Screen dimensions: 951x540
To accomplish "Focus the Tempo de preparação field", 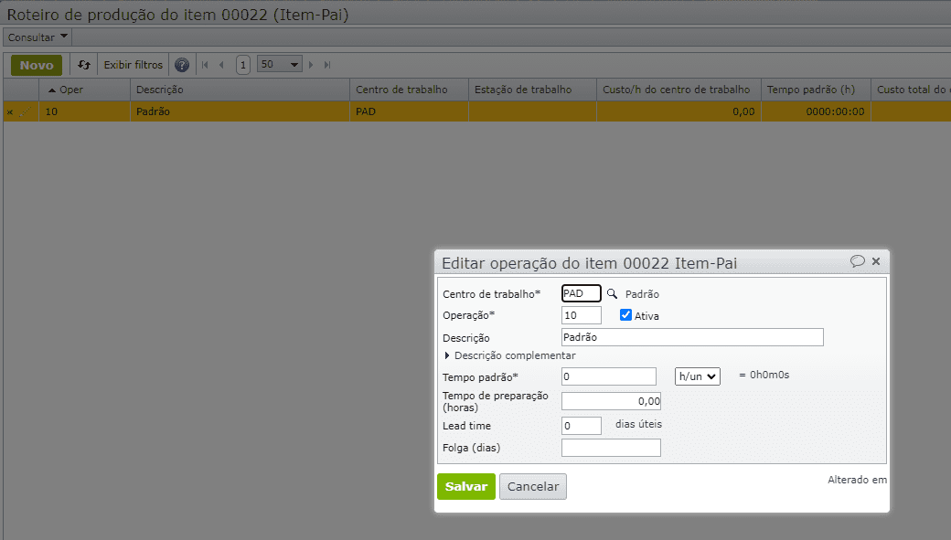I will (611, 401).
